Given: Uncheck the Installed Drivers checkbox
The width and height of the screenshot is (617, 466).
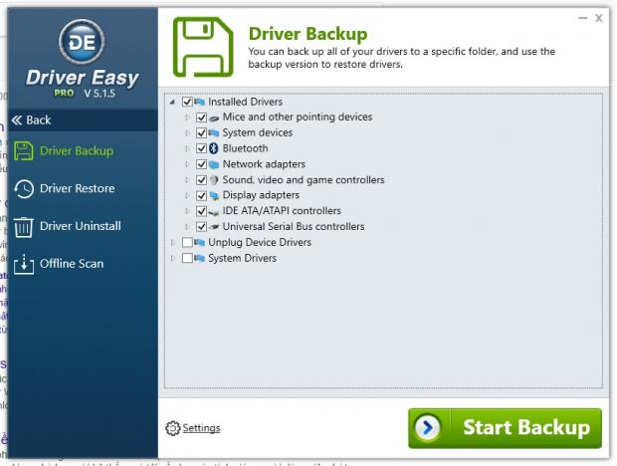Looking at the screenshot, I should (187, 102).
